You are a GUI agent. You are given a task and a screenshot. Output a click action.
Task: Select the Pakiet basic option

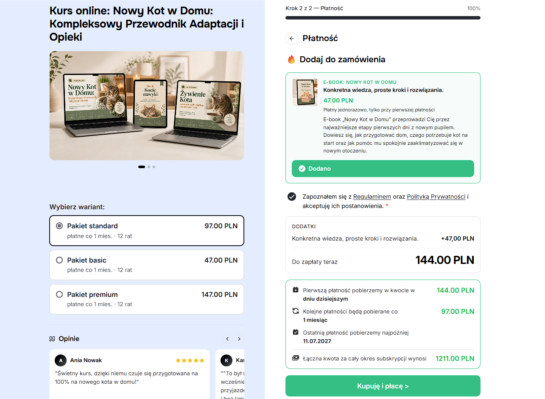click(x=147, y=265)
